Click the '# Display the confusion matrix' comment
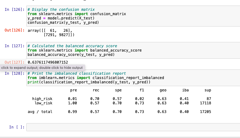The image size is (240, 138). tap(61, 10)
